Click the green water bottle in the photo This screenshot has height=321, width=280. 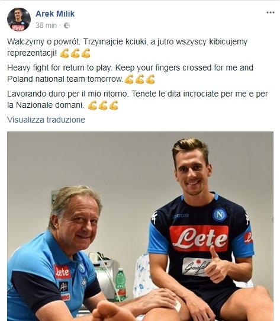click(120, 284)
